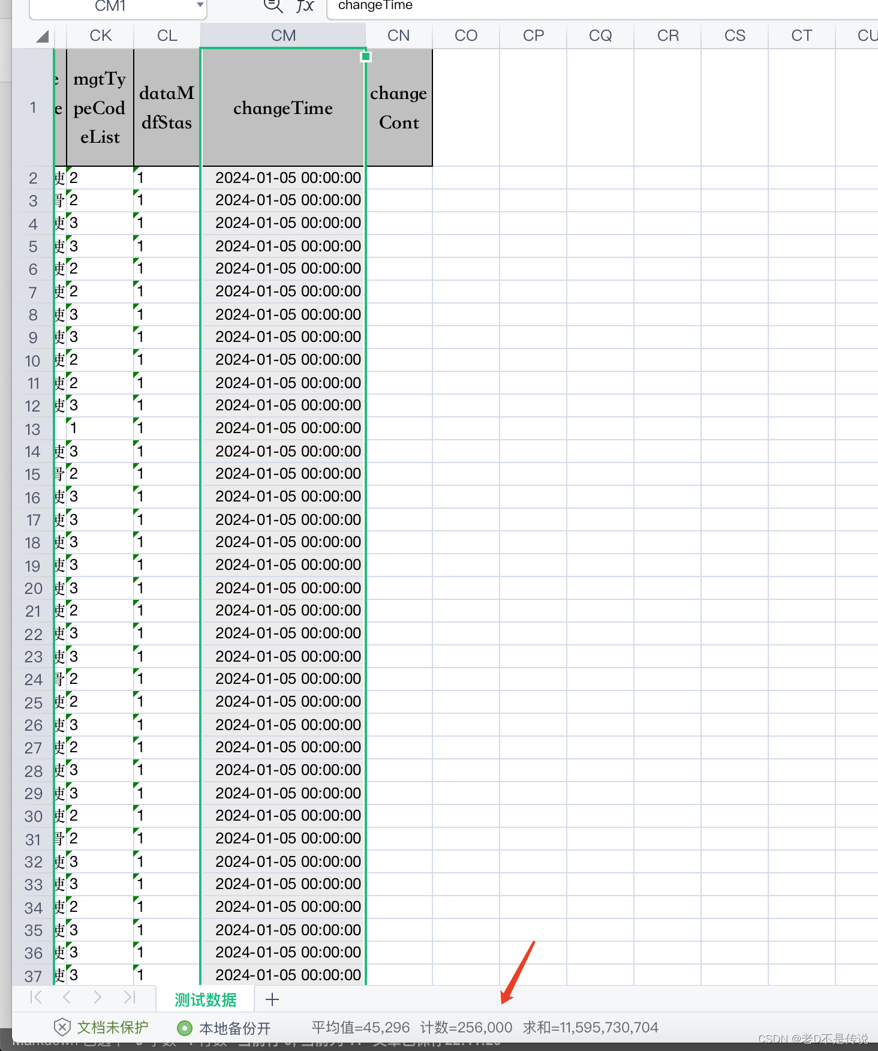Screen dimensions: 878x1051
Task: Select row header 13
Action: (x=33, y=429)
